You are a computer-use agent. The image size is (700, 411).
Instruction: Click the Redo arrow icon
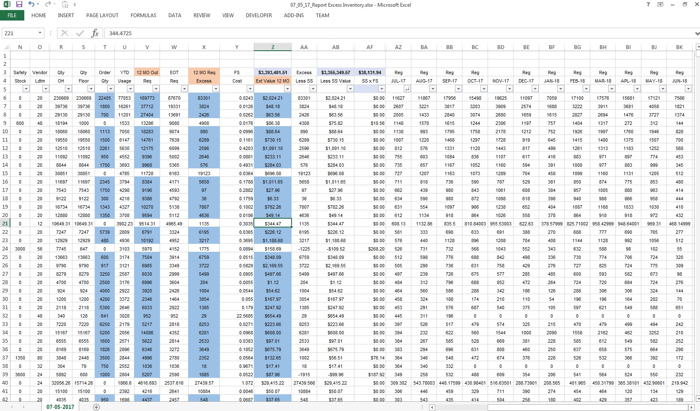pyautogui.click(x=48, y=4)
